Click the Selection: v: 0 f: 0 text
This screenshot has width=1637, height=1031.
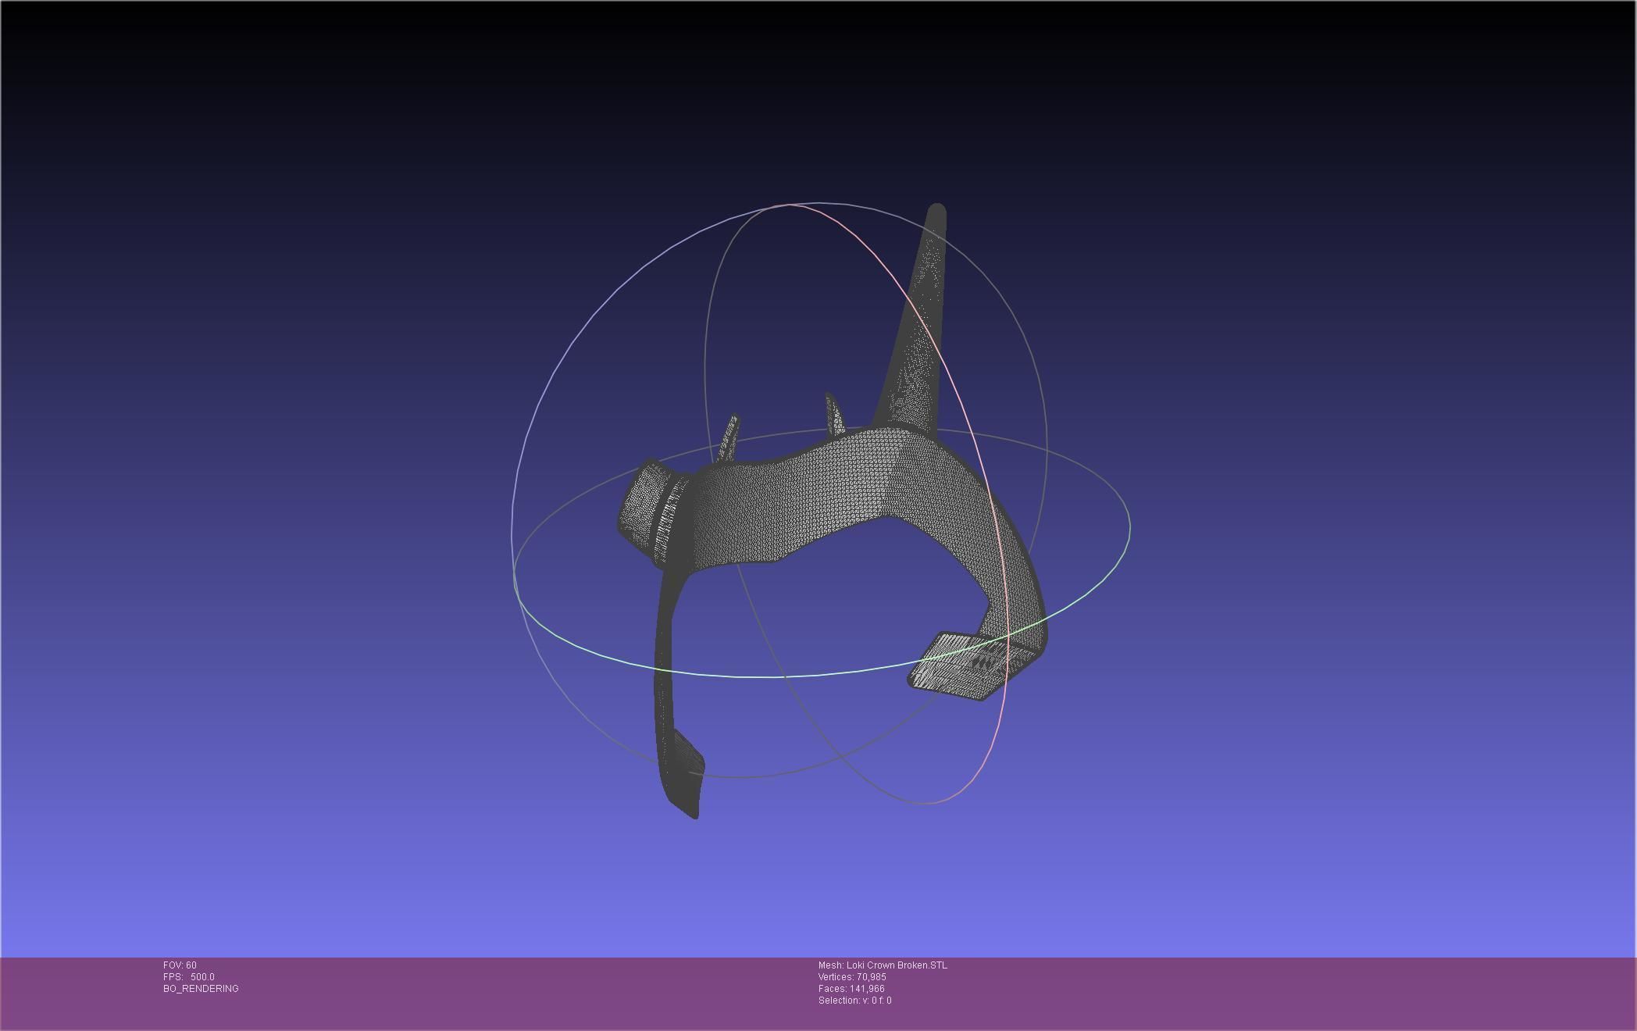click(x=854, y=1001)
